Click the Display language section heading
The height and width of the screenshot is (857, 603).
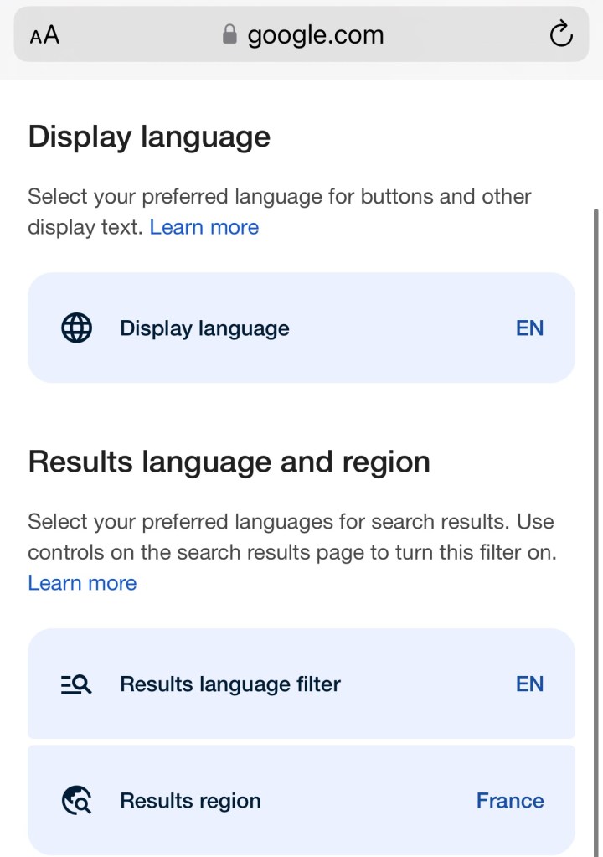pos(149,137)
